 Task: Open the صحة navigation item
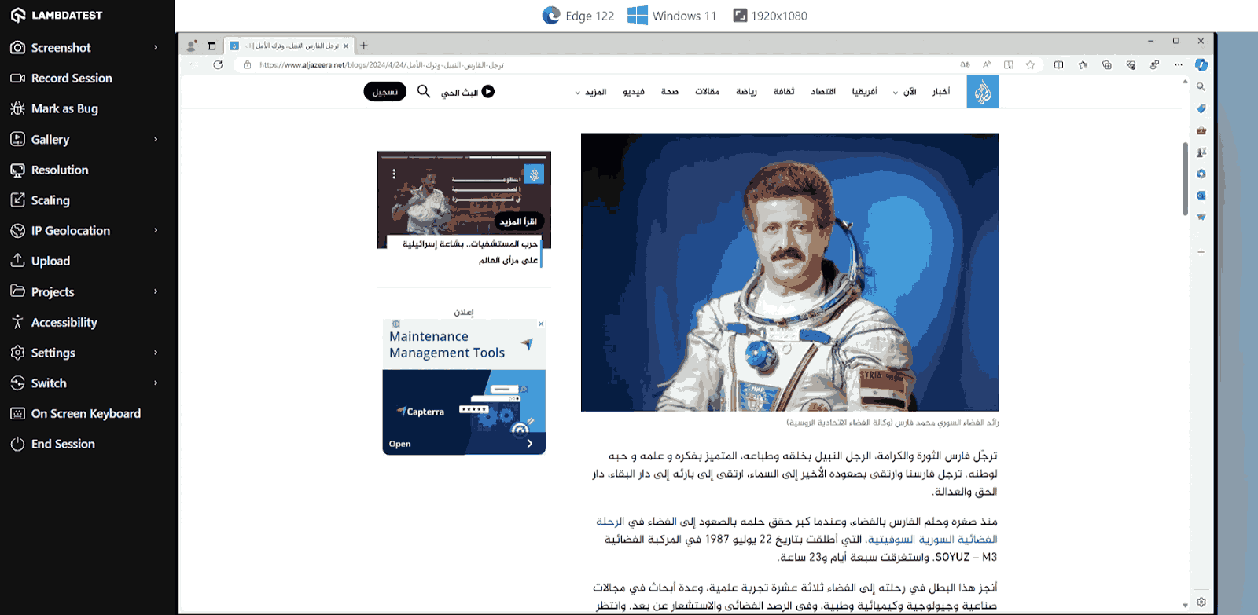670,92
